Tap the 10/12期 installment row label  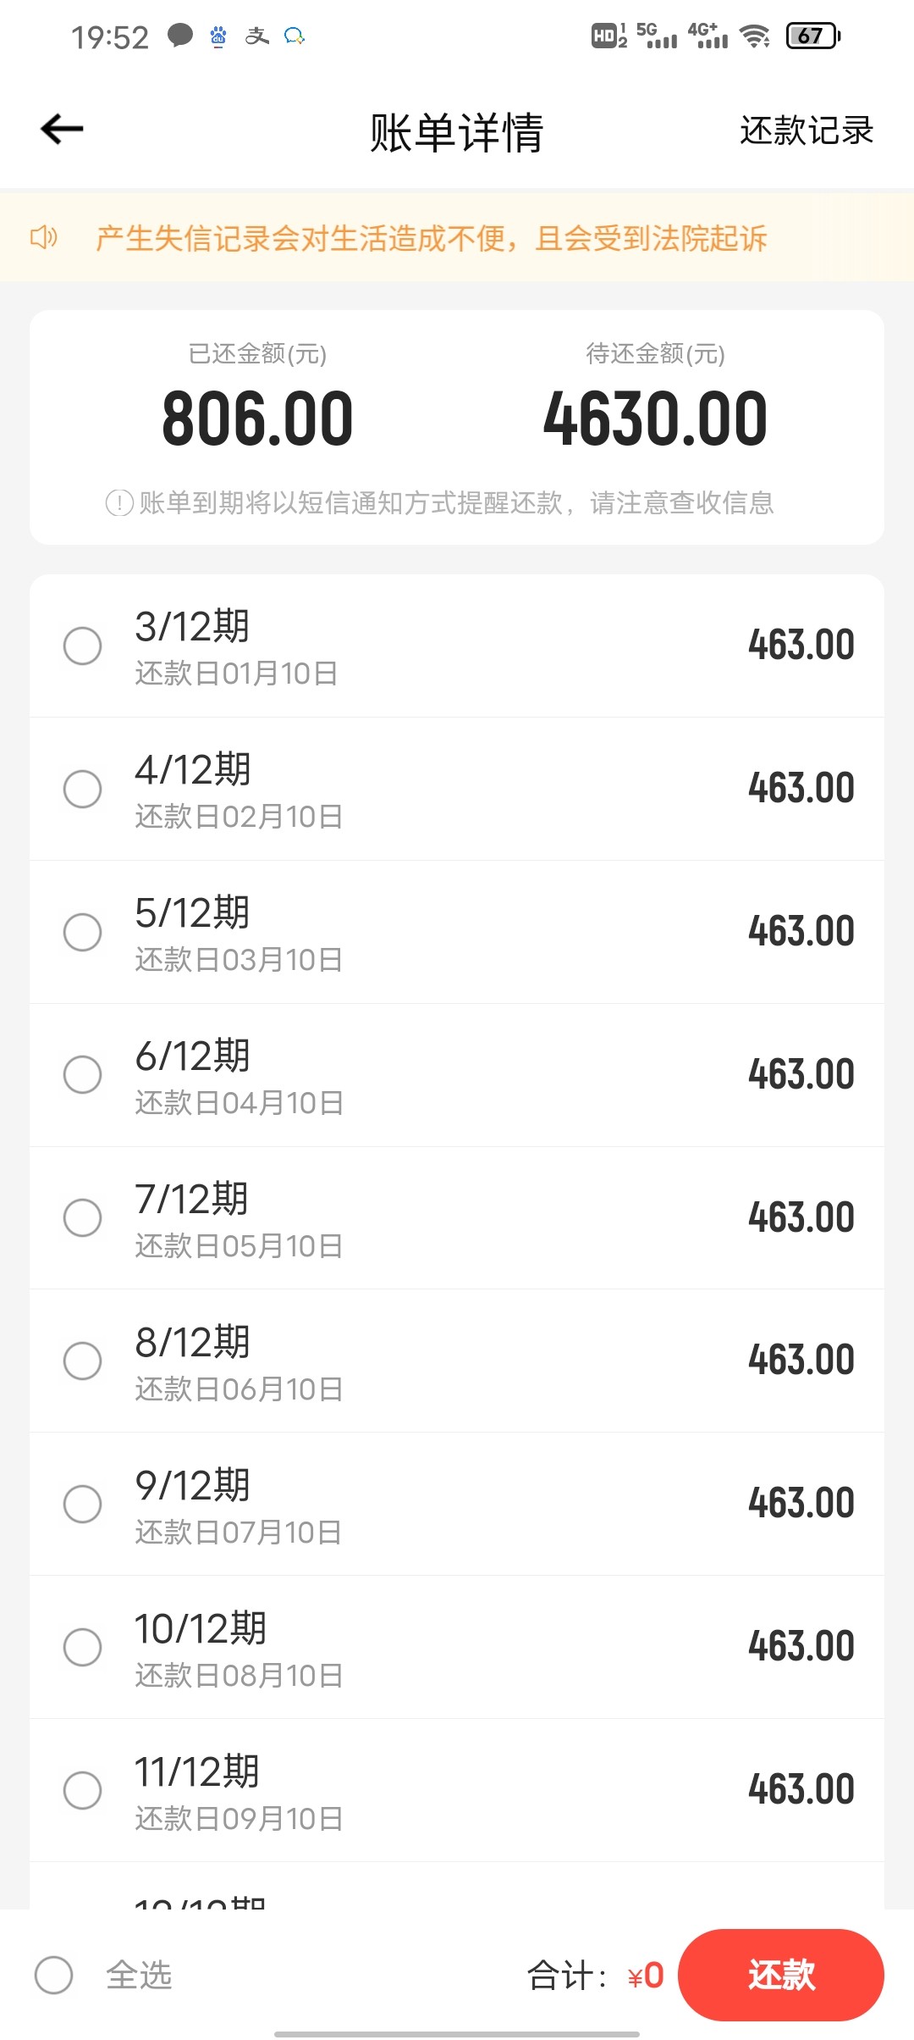pyautogui.click(x=201, y=1629)
